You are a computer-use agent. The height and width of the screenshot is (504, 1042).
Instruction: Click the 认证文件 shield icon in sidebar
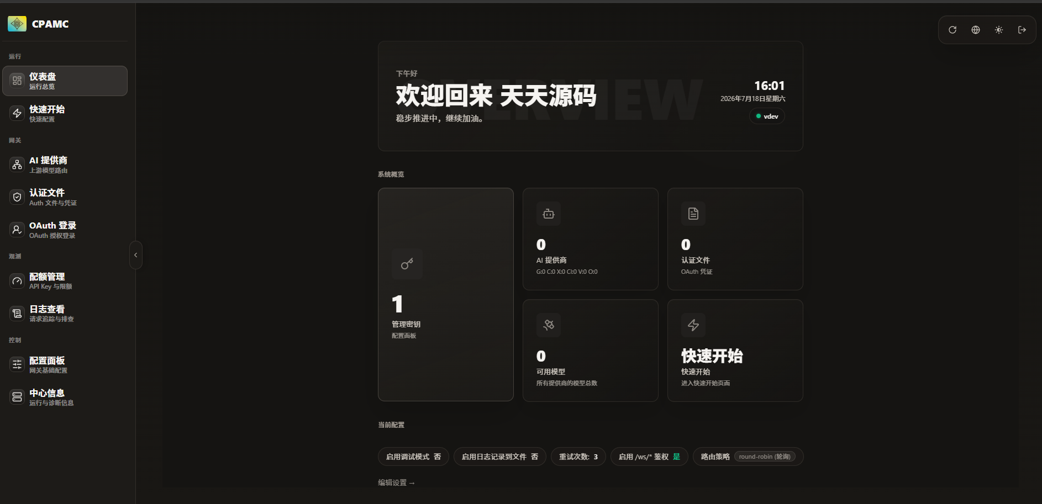click(17, 197)
